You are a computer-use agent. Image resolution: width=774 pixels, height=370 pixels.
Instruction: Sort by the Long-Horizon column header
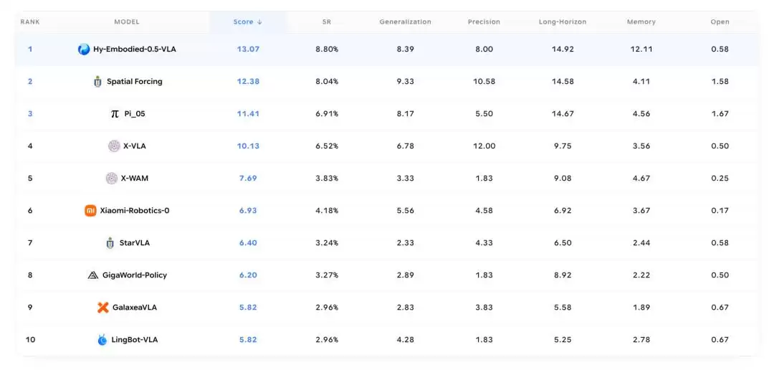click(x=563, y=22)
